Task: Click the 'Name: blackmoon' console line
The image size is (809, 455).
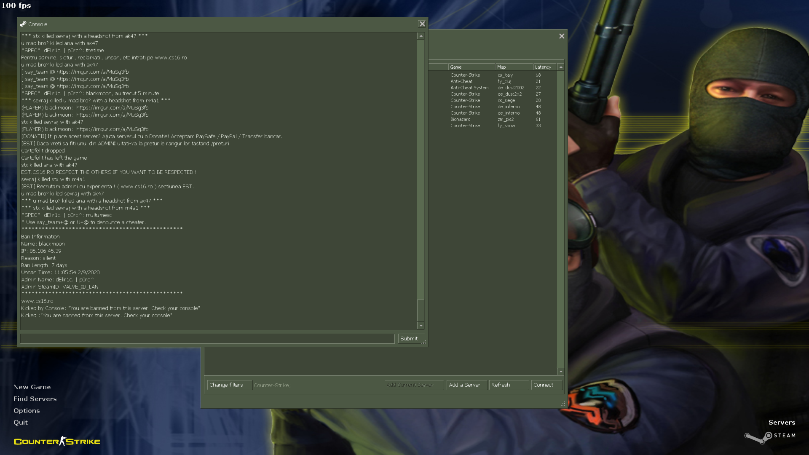Action: coord(43,244)
